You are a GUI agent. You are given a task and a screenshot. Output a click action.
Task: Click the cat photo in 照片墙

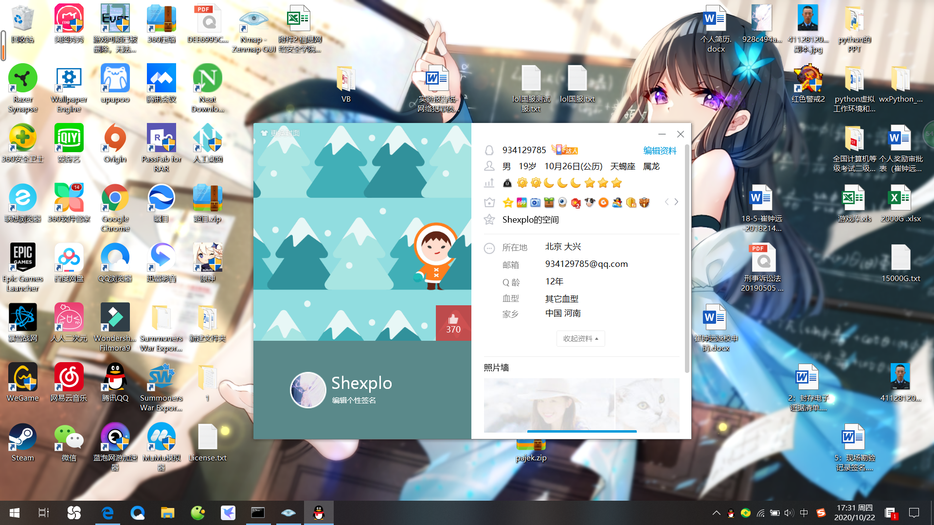pos(647,405)
